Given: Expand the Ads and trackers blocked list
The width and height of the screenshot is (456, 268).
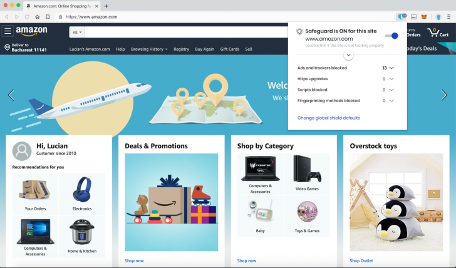Looking at the screenshot, I should tap(391, 68).
